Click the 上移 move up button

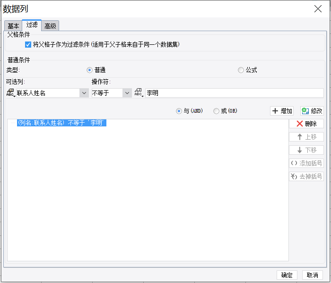tap(306, 137)
